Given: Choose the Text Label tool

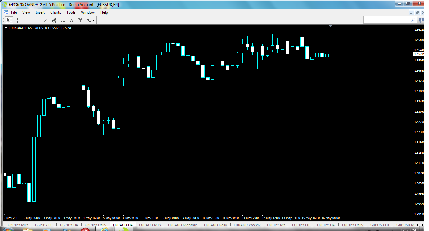Looking at the screenshot, I should [x=80, y=20].
